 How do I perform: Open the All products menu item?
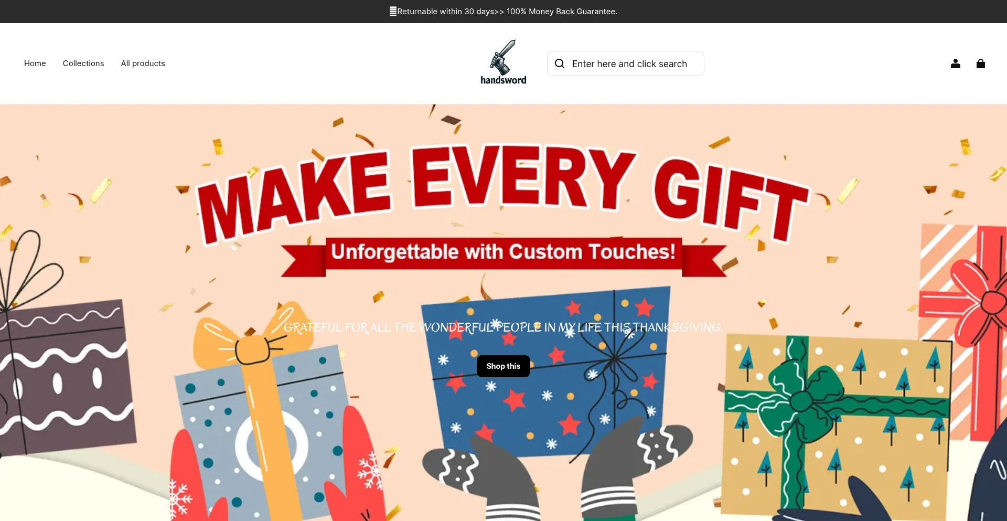tap(143, 63)
